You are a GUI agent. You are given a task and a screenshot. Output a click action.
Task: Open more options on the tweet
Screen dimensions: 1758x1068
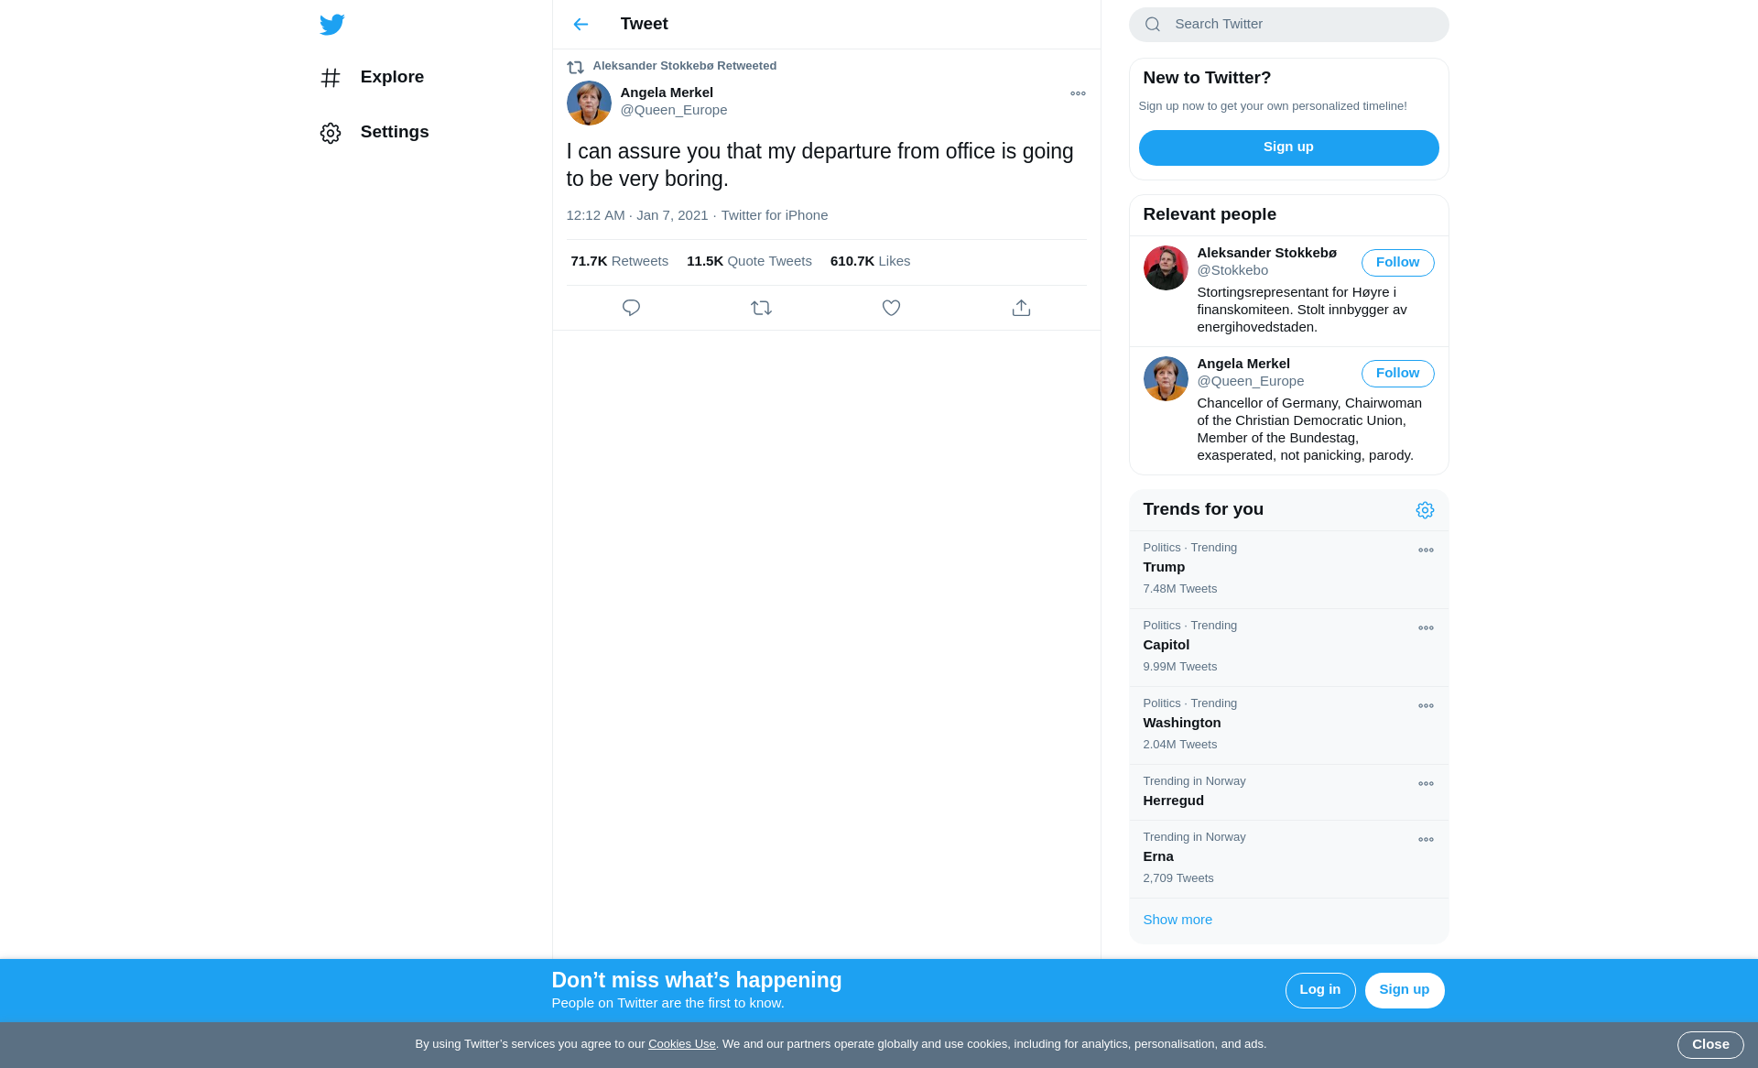pyautogui.click(x=1078, y=93)
